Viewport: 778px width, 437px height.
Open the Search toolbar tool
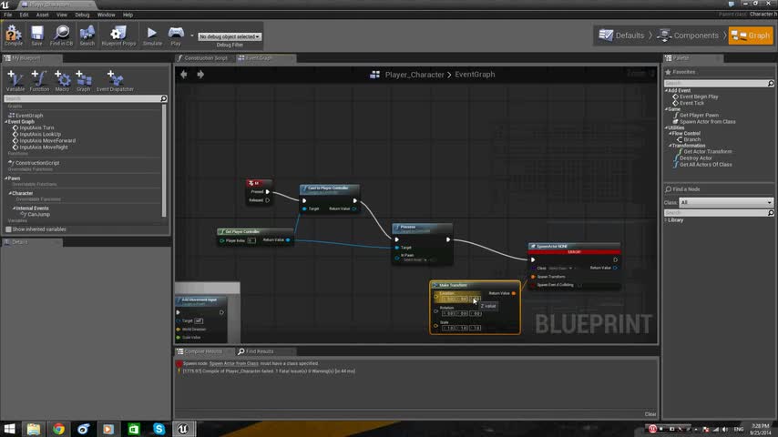click(x=87, y=36)
